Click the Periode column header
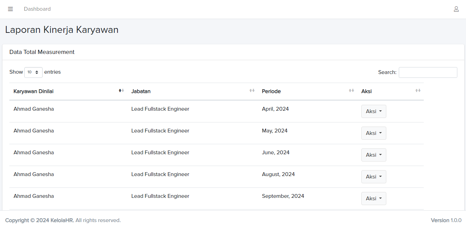The width and height of the screenshot is (466, 230). click(271, 91)
